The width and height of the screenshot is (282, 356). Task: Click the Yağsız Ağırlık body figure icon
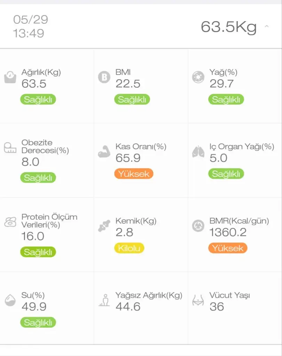(104, 300)
